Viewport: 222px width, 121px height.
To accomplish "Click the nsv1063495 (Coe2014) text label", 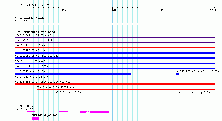I will 30,50.
